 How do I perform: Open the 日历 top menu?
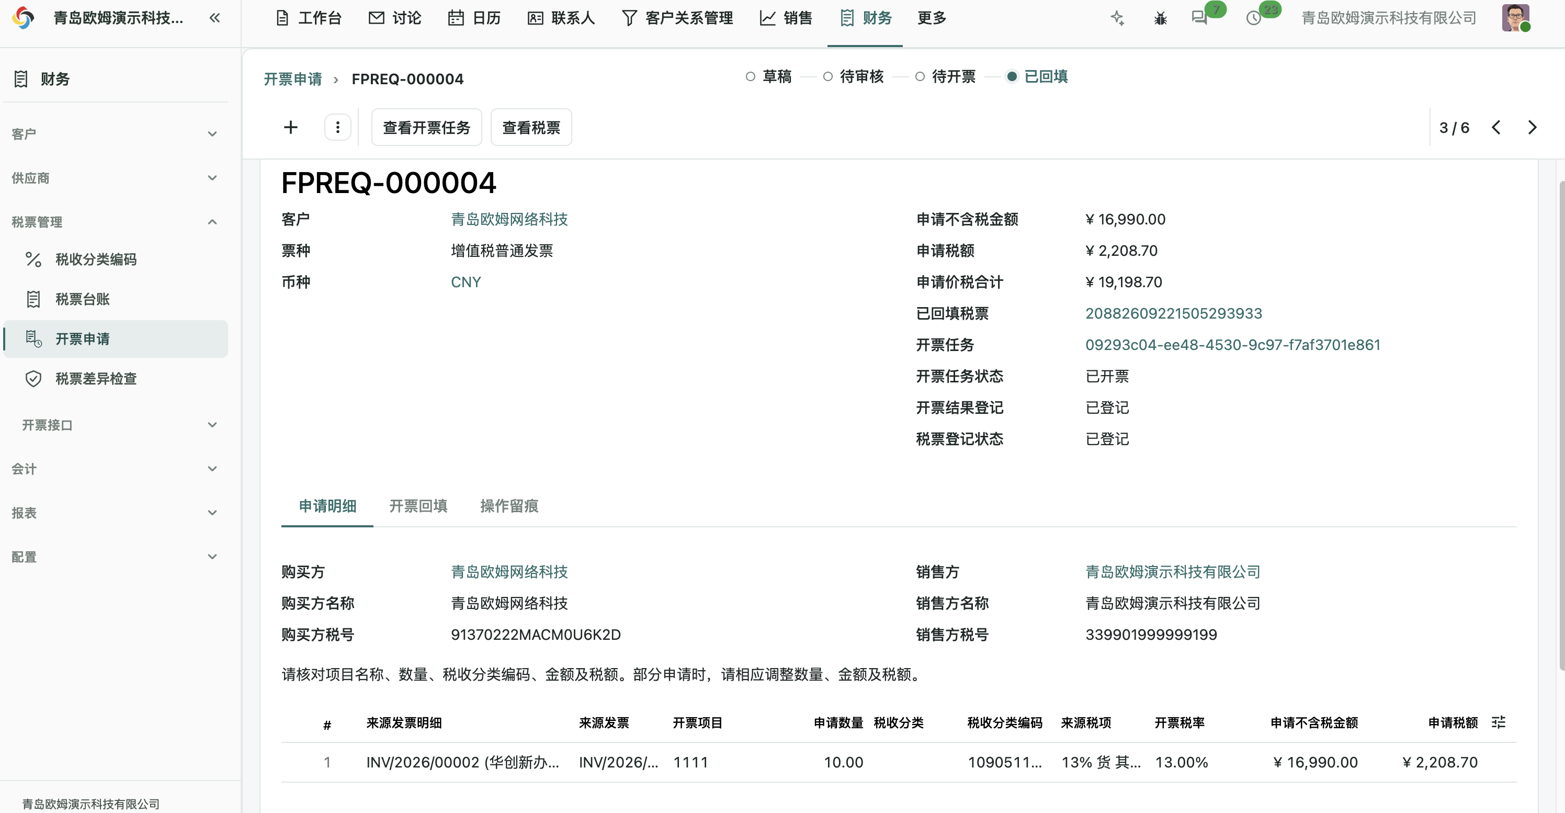[x=474, y=18]
